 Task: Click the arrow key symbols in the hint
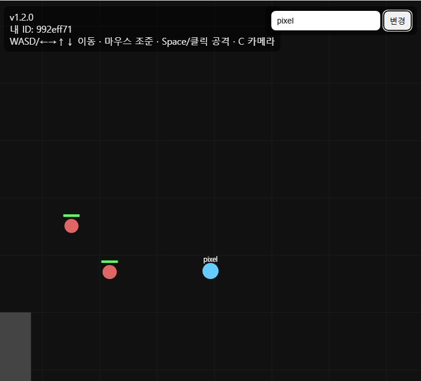56,42
